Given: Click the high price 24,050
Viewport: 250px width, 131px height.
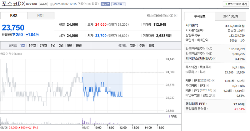Looking at the screenshot, I should tap(101, 25).
